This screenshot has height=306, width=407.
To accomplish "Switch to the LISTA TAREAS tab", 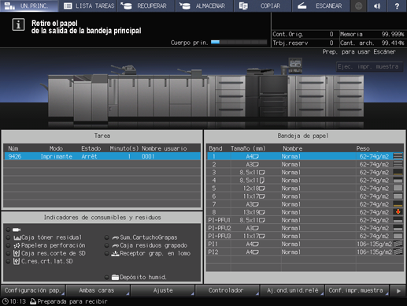I will 89,6.
